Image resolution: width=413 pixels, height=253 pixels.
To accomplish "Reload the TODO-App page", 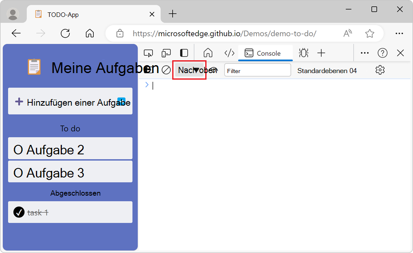I will click(65, 33).
